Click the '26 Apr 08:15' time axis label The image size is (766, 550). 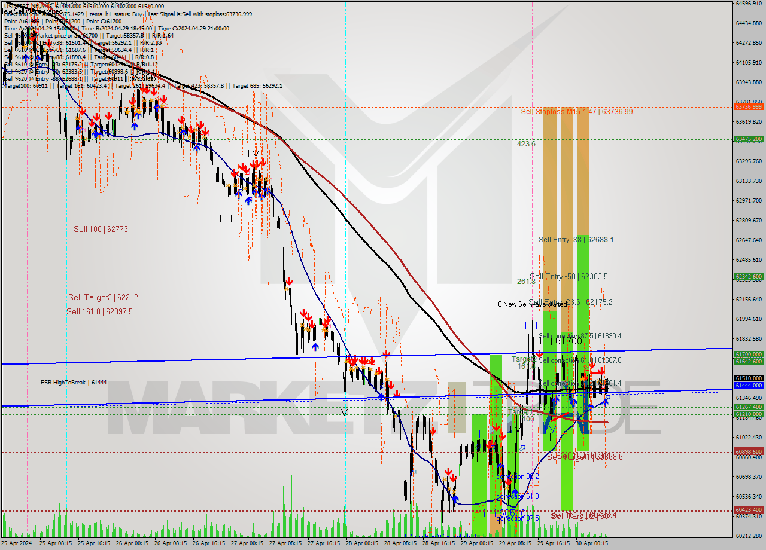[x=171, y=543]
